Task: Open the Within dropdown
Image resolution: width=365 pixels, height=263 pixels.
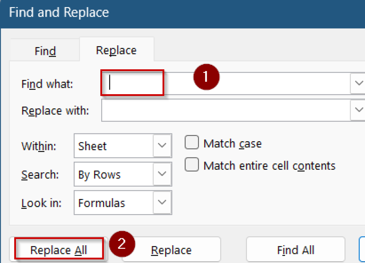Action: [x=163, y=146]
